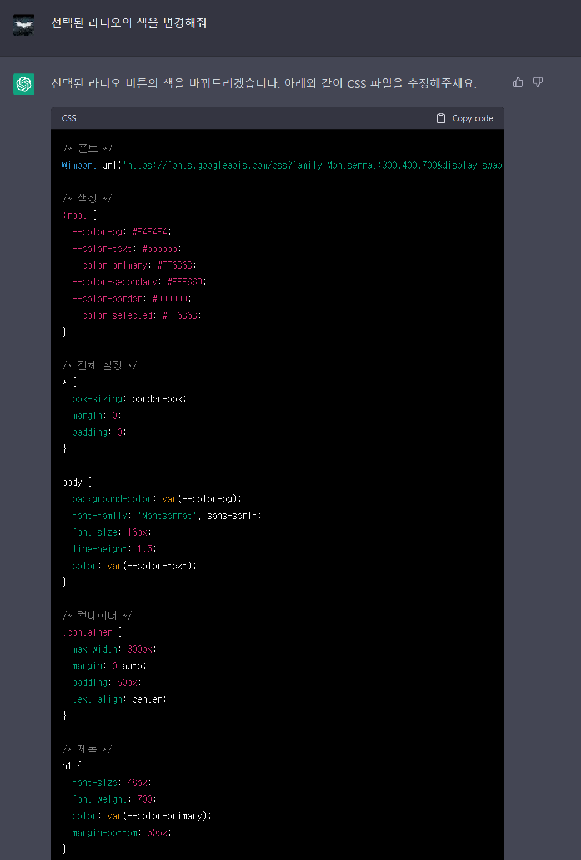Click the '--color-secondary: #FFE66D;' line
Screen dimensions: 581x860
[x=139, y=282]
